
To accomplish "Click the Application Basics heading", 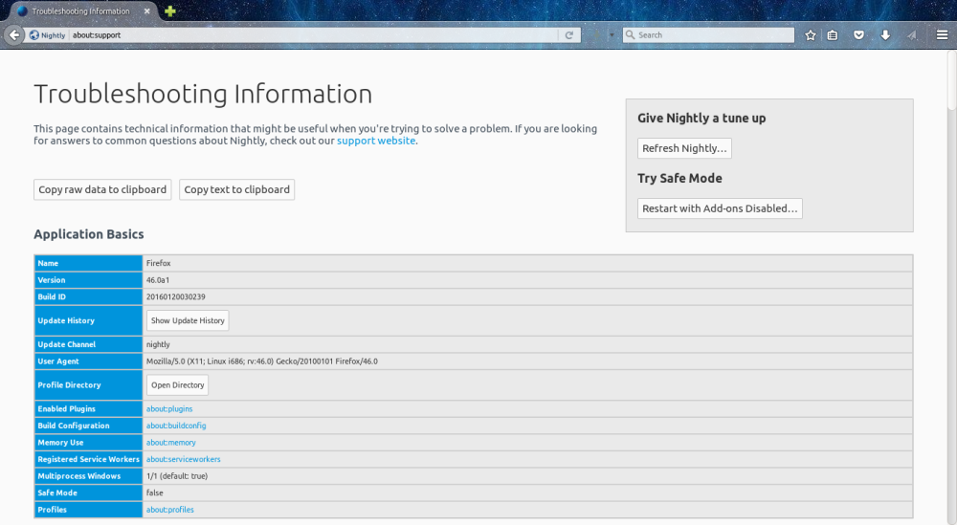I will pos(88,234).
